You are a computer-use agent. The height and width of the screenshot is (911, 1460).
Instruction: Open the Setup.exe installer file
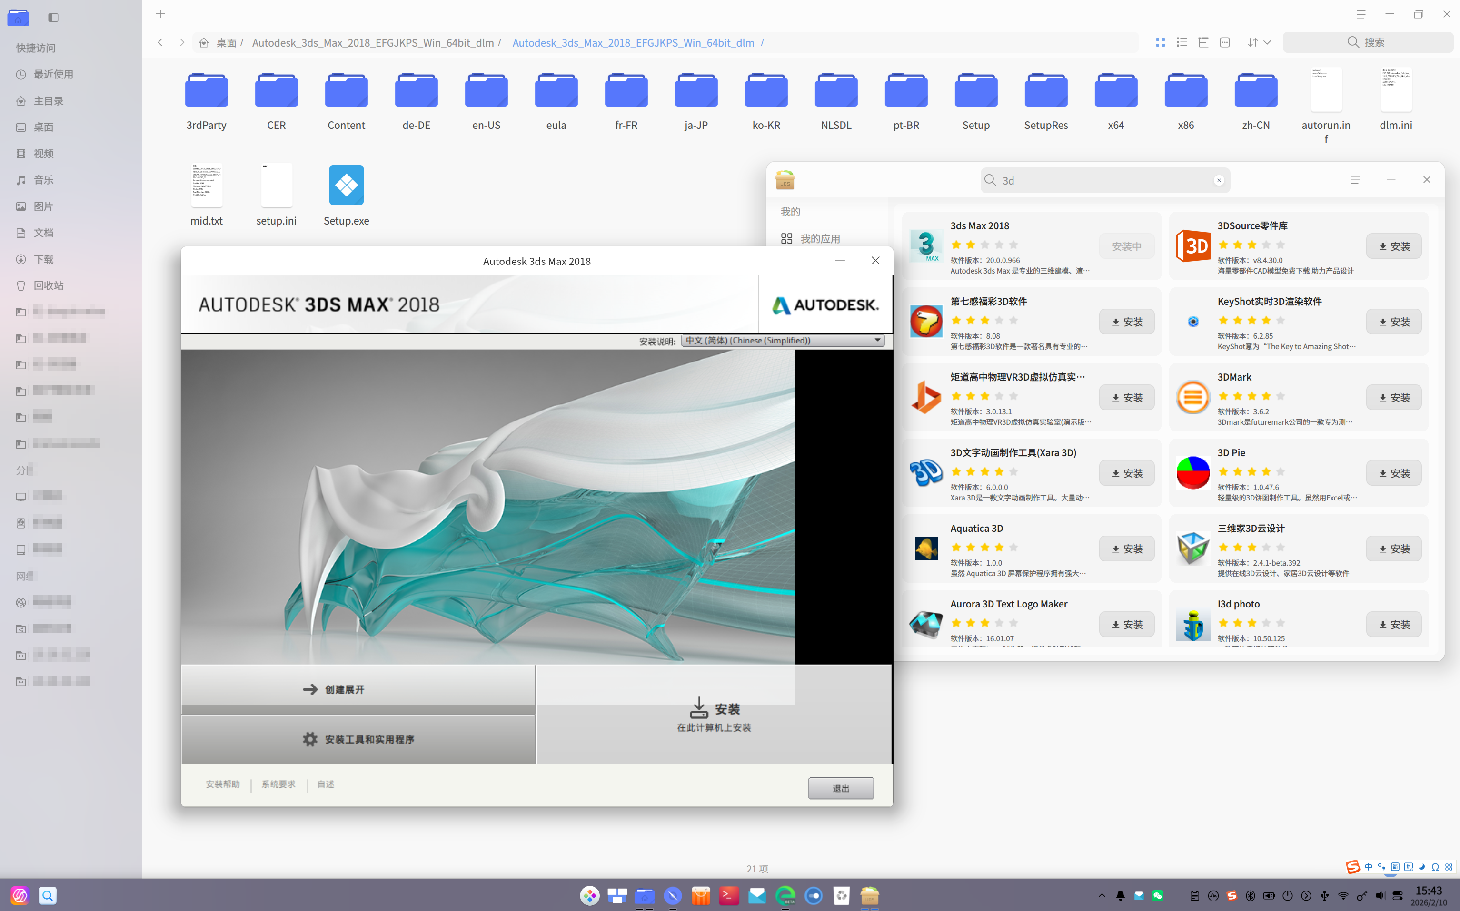point(346,186)
